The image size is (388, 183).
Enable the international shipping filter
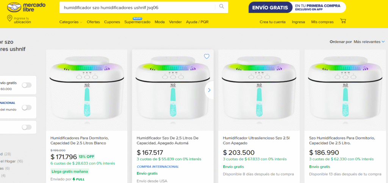pos(27,107)
